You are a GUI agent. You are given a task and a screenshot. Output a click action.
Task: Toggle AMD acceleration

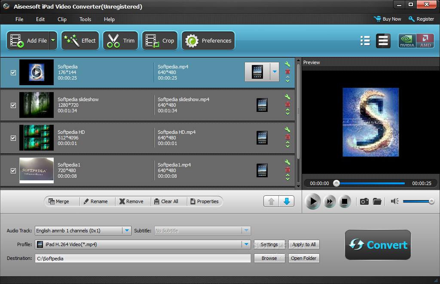tap(425, 41)
